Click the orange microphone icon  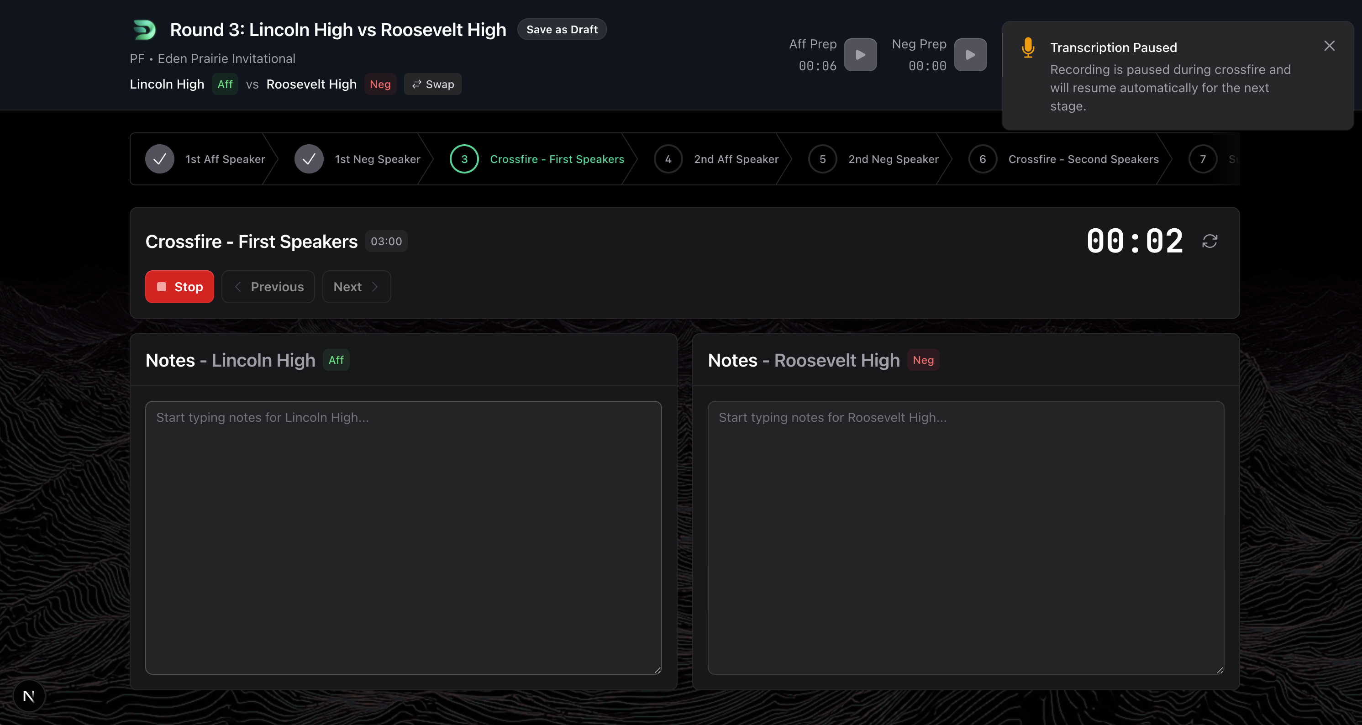(1027, 47)
